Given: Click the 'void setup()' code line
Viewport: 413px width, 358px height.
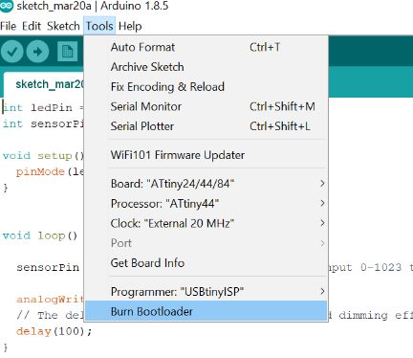Looking at the screenshot, I should tap(43, 156).
